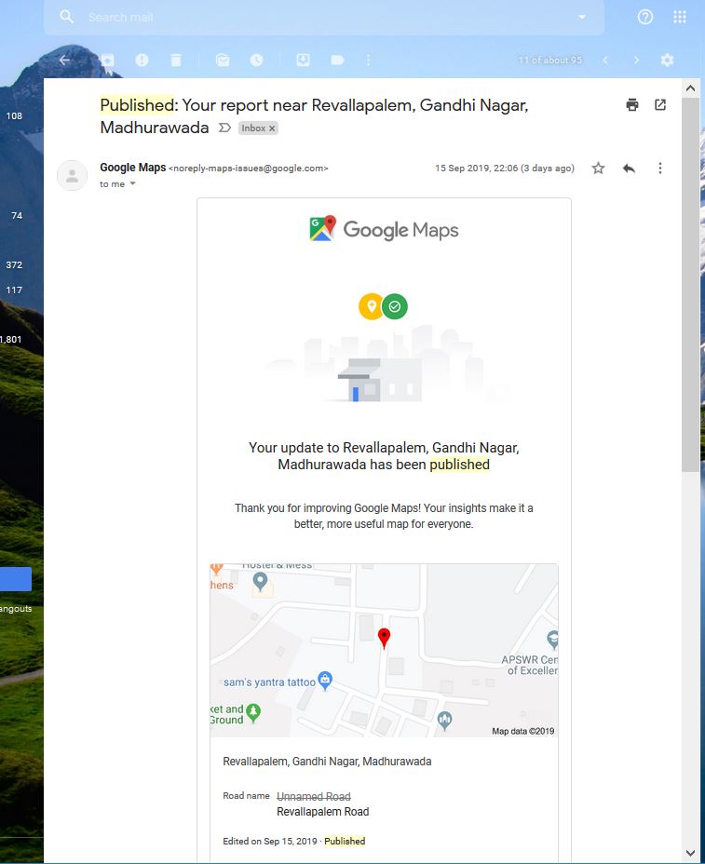
Task: Expand the 'to me' recipient details
Action: coord(132,184)
